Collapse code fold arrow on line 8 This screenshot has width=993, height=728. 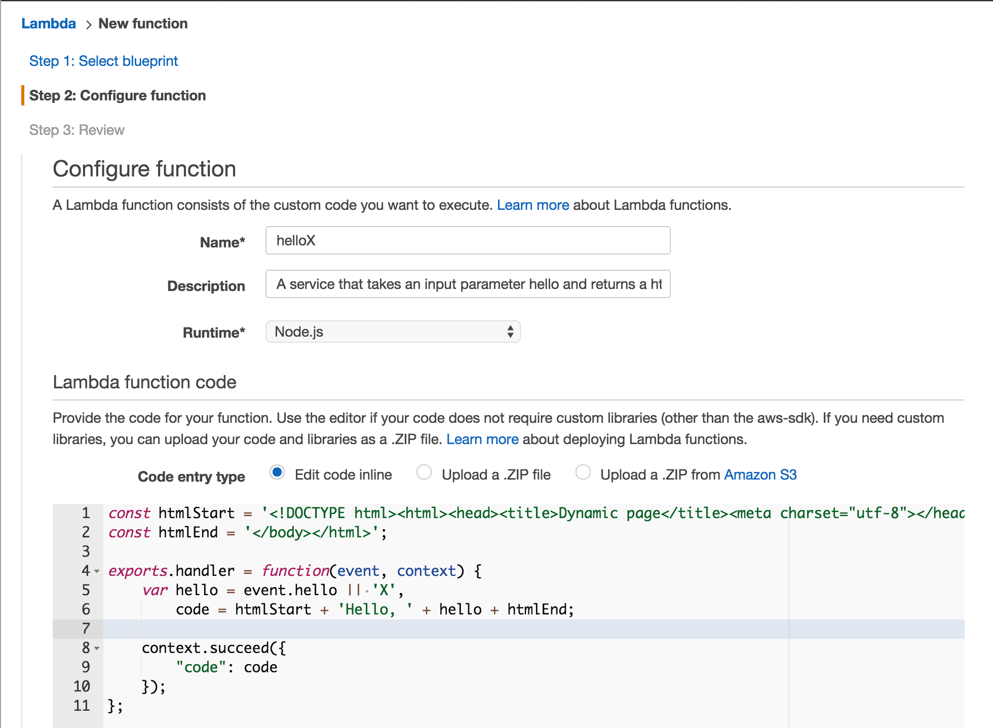(x=97, y=648)
